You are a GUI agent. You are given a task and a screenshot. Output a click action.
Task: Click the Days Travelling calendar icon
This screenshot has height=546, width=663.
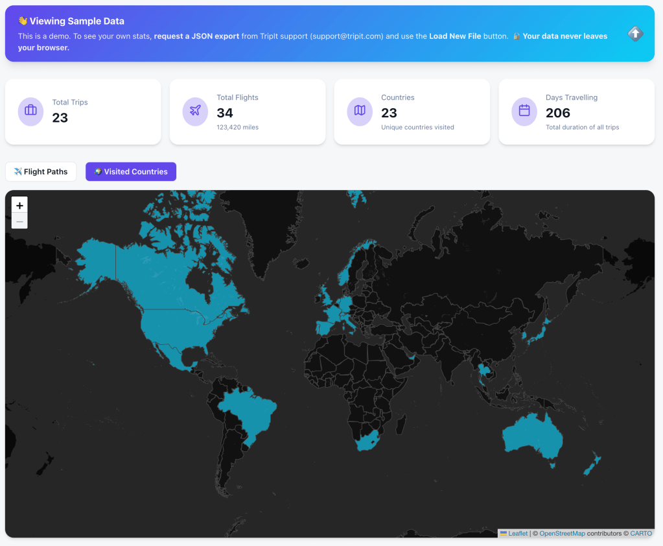pos(524,112)
